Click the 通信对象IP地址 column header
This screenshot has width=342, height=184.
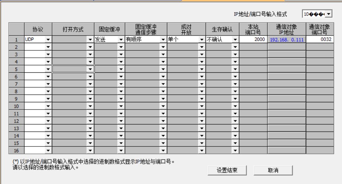286,29
